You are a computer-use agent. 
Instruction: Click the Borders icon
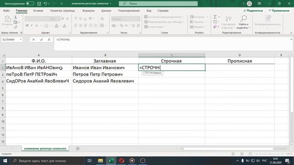coord(46,26)
